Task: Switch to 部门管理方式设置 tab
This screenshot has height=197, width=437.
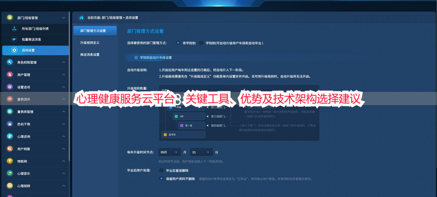Action: tap(95, 31)
